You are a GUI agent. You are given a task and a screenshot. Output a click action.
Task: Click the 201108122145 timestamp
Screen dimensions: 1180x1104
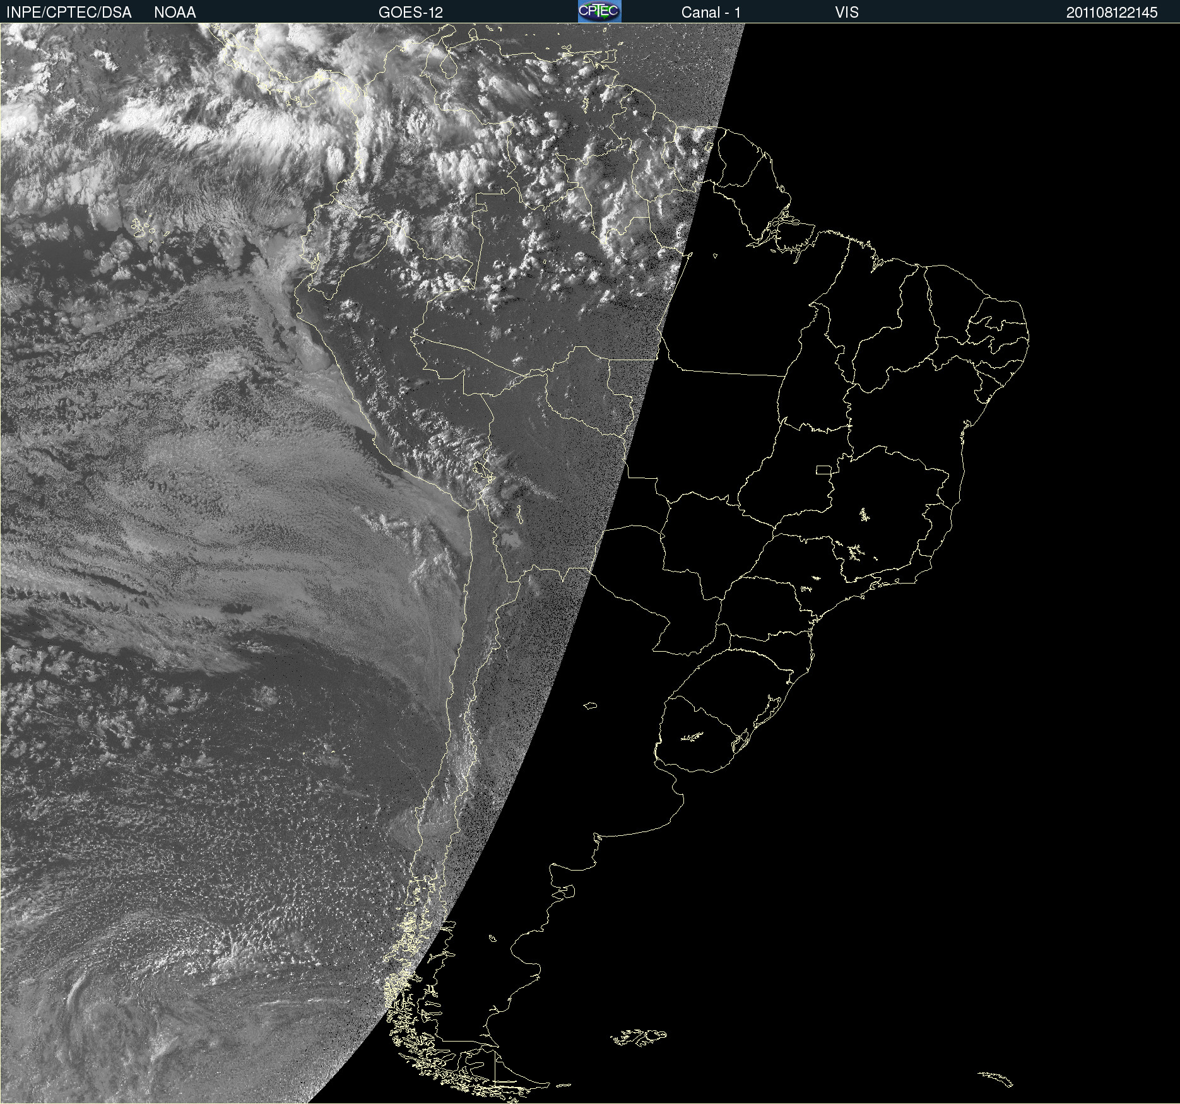(1112, 13)
